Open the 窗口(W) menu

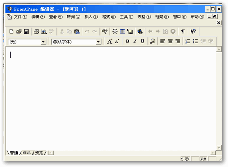click(180, 17)
